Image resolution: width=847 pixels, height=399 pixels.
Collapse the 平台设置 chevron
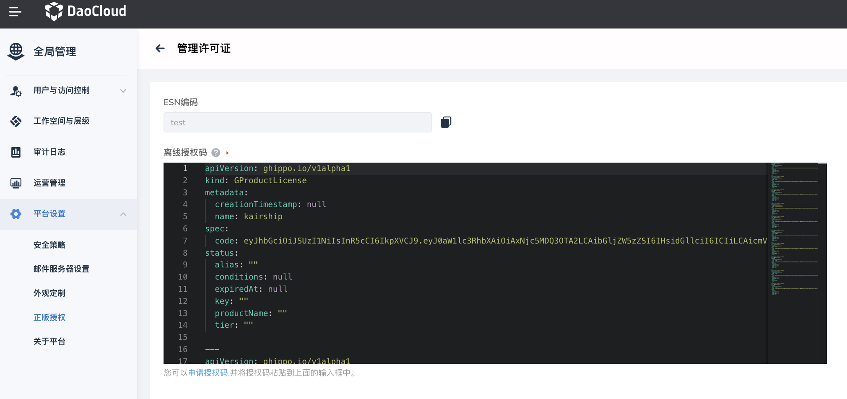coord(123,214)
